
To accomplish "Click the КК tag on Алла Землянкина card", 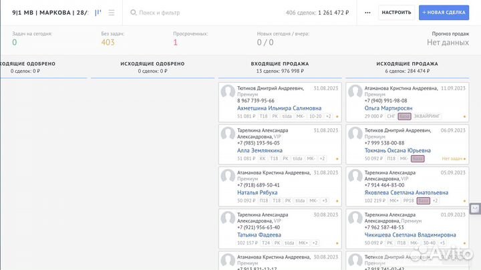I will coord(263,158).
